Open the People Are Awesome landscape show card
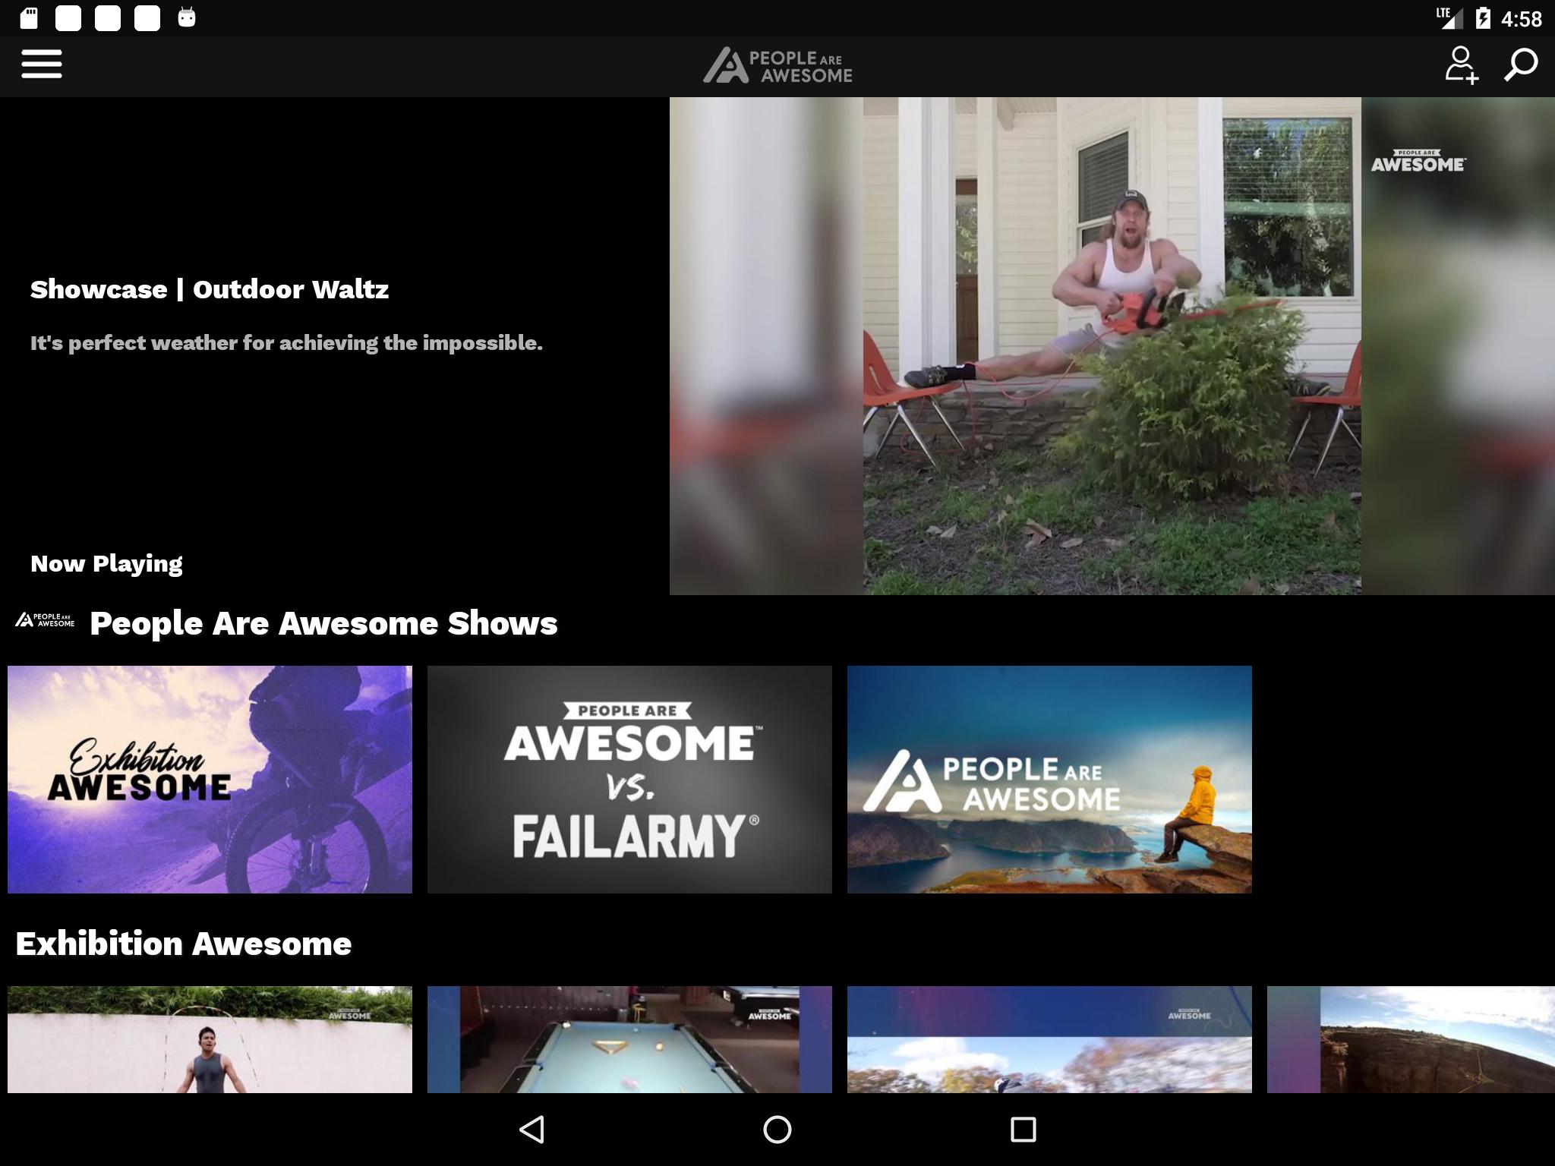This screenshot has height=1166, width=1555. click(1049, 780)
